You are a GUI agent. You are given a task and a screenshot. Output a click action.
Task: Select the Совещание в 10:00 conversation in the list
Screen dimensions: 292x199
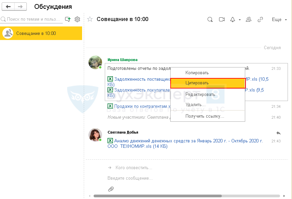click(x=41, y=33)
